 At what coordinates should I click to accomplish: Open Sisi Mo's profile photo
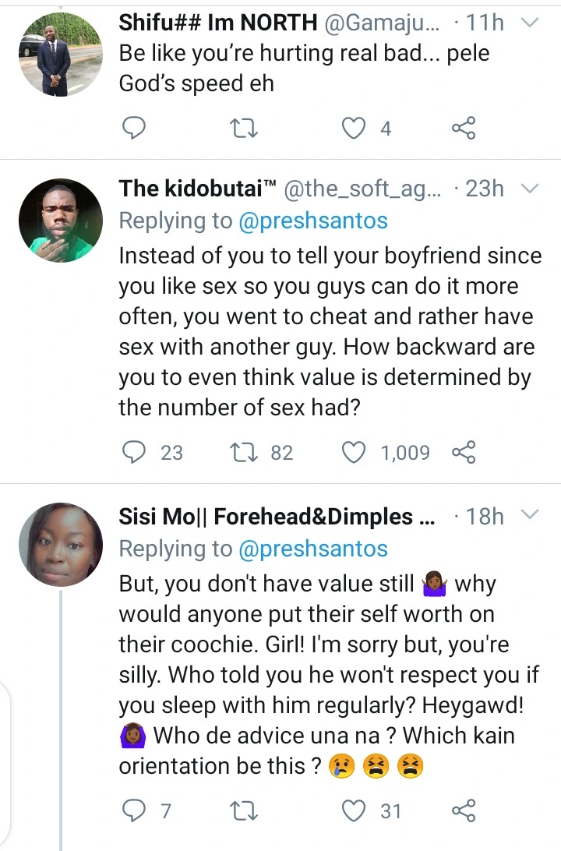coord(60,545)
